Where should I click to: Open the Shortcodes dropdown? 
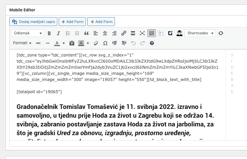pyautogui.click(x=200, y=33)
